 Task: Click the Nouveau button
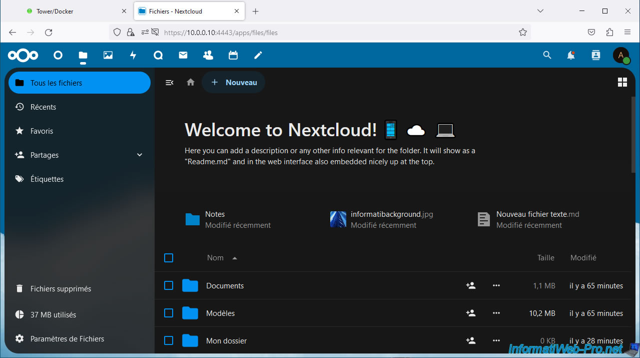tap(234, 83)
